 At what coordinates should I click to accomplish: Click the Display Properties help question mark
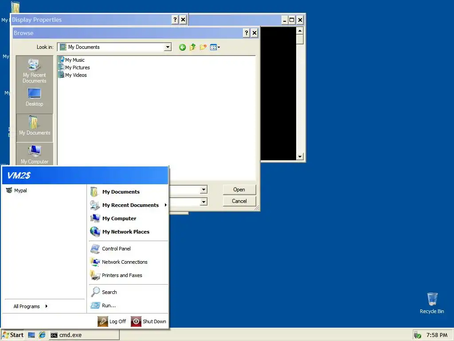(x=175, y=20)
